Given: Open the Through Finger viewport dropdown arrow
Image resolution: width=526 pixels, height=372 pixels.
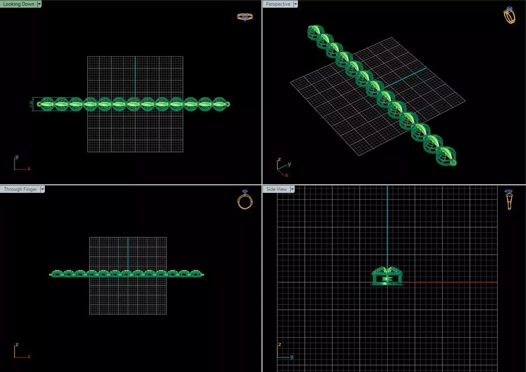Looking at the screenshot, I should (42, 189).
